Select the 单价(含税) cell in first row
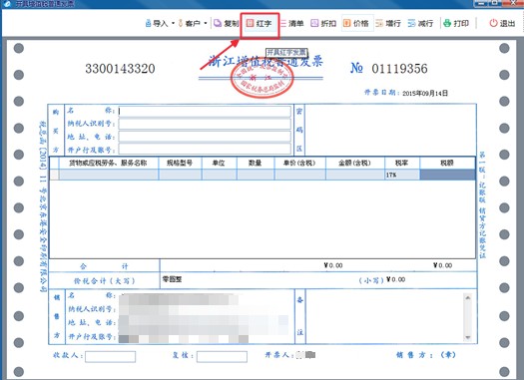Viewport: 524px width, 380px height. click(x=299, y=175)
